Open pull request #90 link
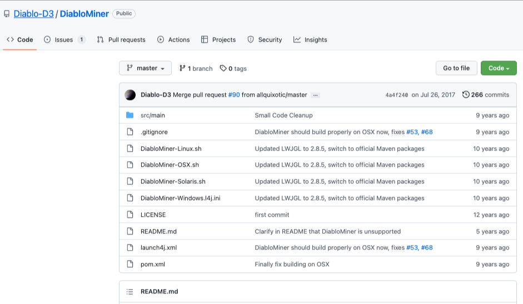 tap(234, 95)
